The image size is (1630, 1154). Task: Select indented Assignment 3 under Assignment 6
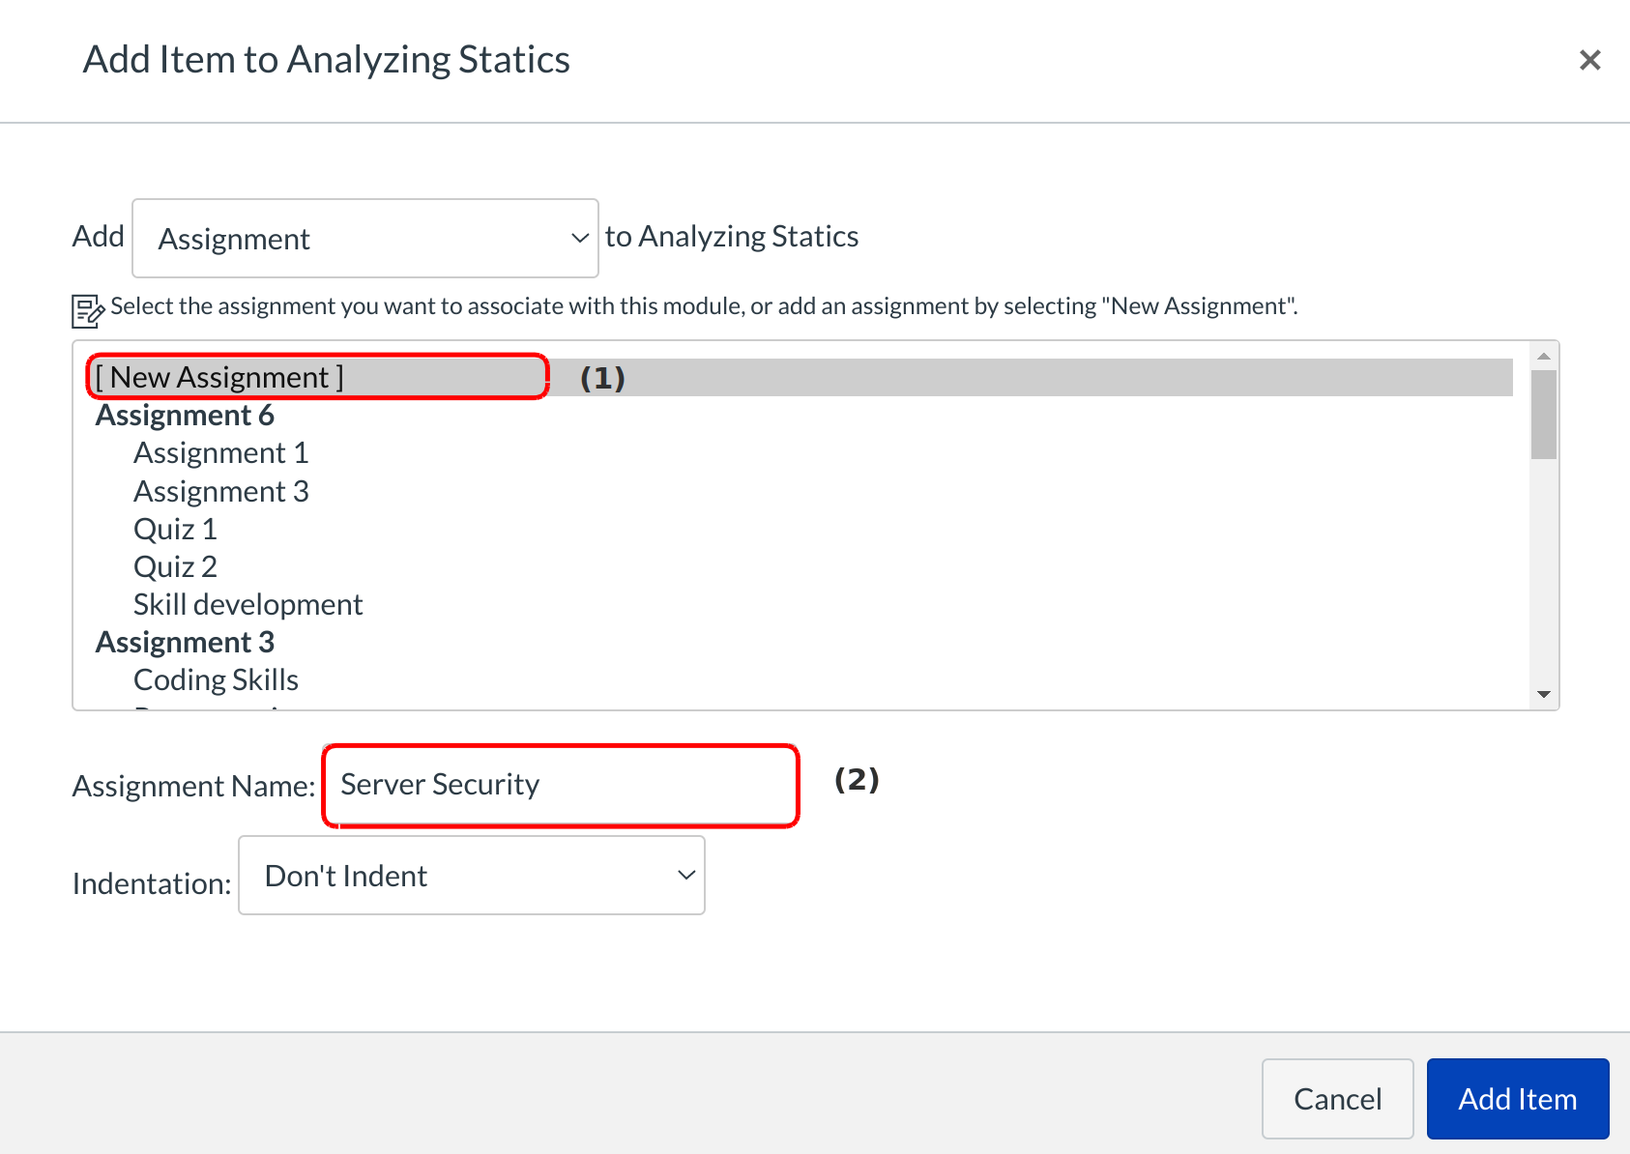click(x=220, y=492)
